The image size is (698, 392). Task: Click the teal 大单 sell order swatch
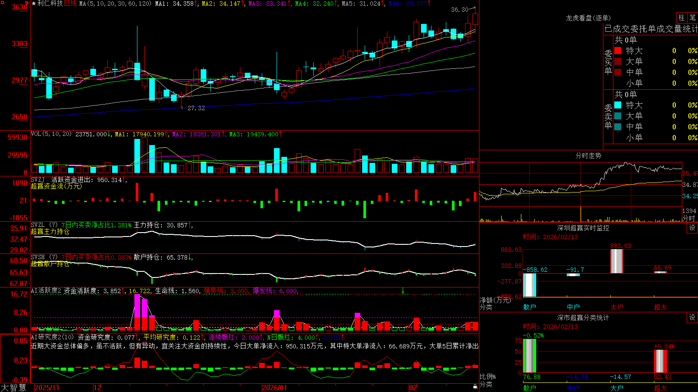coord(618,116)
